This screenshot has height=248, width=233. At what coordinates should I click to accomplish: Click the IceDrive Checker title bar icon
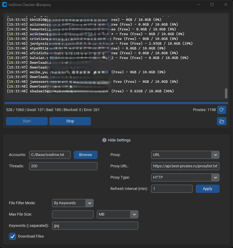[x=4, y=5]
